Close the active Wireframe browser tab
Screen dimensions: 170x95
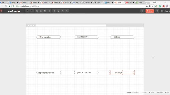123,2
